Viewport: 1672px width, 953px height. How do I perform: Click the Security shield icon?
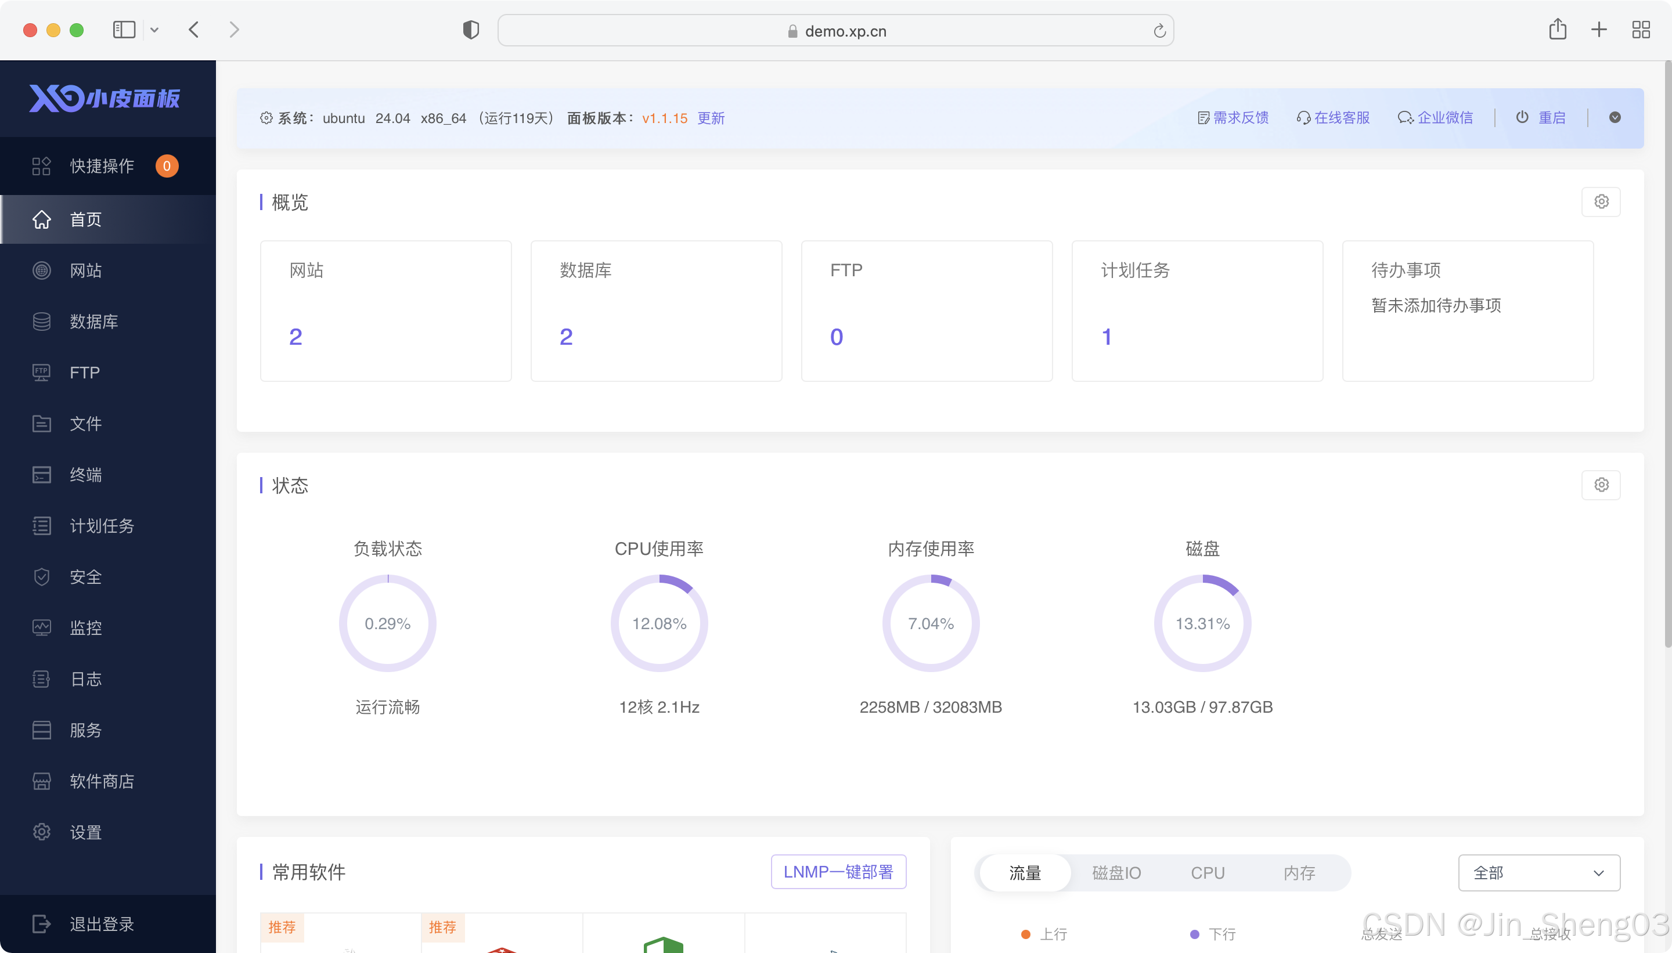[x=41, y=577]
